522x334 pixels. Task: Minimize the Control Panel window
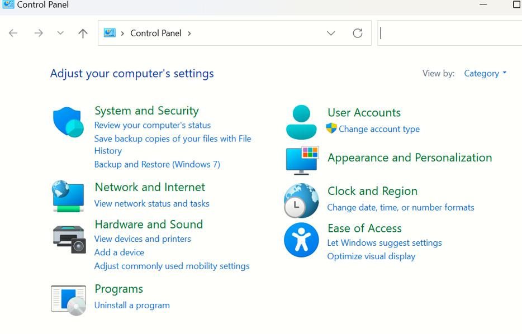click(x=483, y=4)
